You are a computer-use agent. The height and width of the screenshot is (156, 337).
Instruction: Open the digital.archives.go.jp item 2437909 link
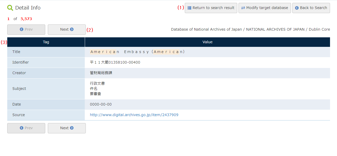(134, 115)
